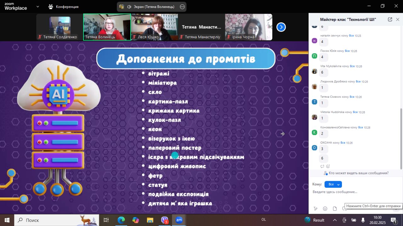
Task: Click Посох Юлія green avatar
Action: coord(314,56)
